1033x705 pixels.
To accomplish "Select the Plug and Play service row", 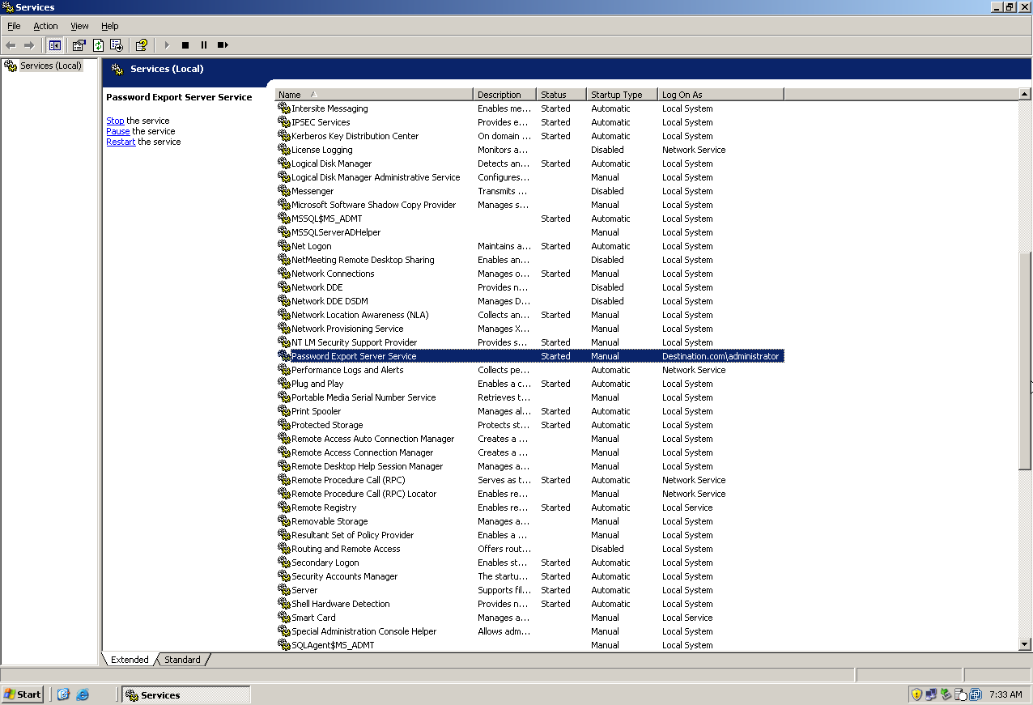I will coord(529,384).
